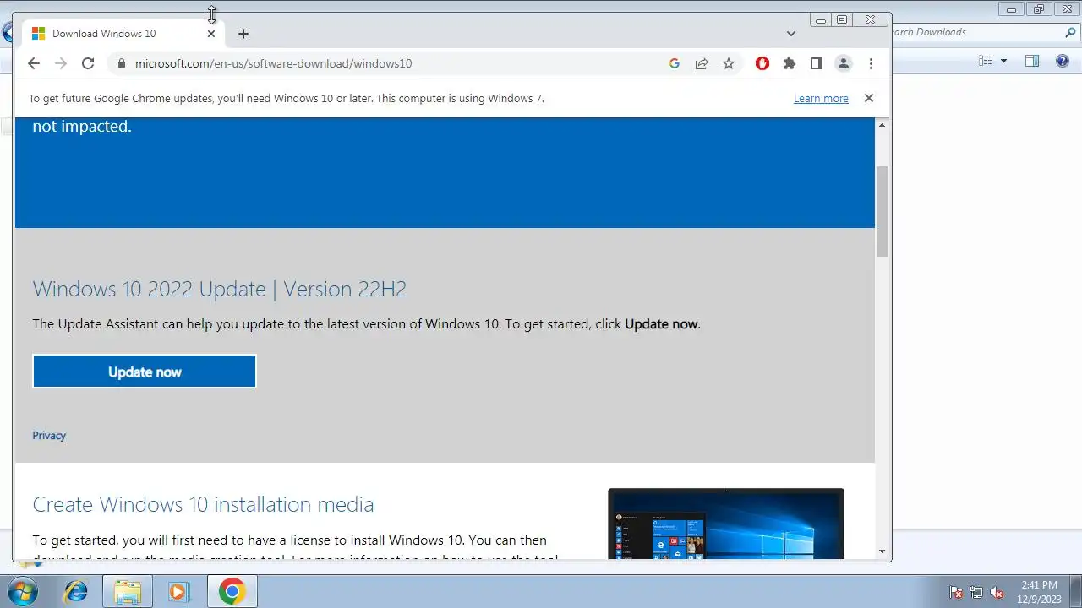
Task: Click the Update now button
Action: (x=145, y=372)
